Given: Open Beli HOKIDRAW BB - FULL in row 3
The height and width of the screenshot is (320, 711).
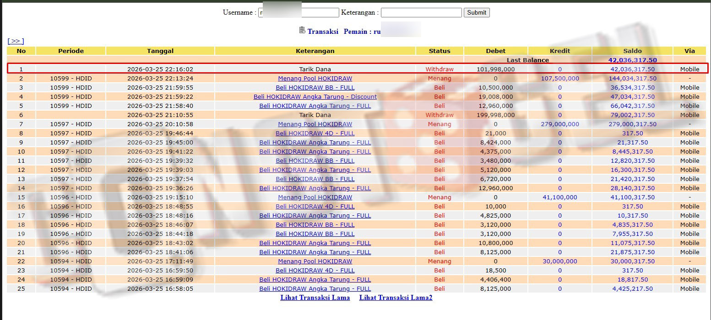Looking at the screenshot, I should click(x=315, y=87).
